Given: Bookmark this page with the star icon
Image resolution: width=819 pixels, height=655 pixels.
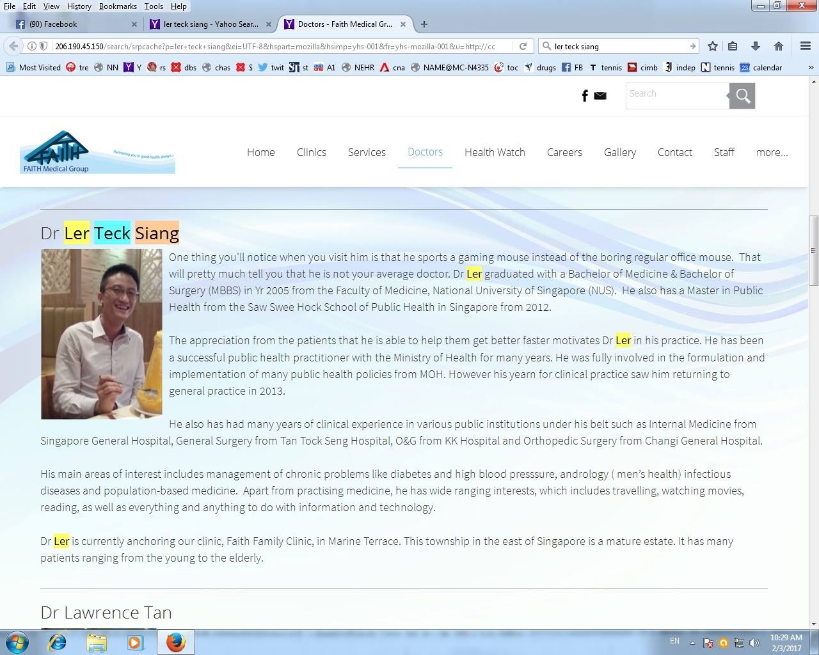Looking at the screenshot, I should coord(713,46).
